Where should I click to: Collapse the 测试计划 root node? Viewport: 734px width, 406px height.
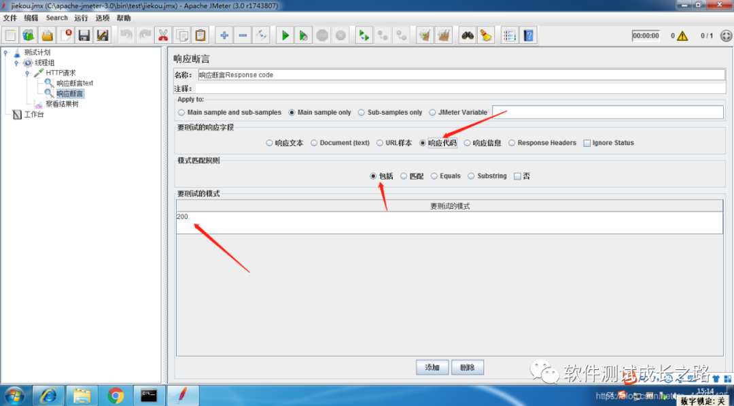tap(5, 52)
